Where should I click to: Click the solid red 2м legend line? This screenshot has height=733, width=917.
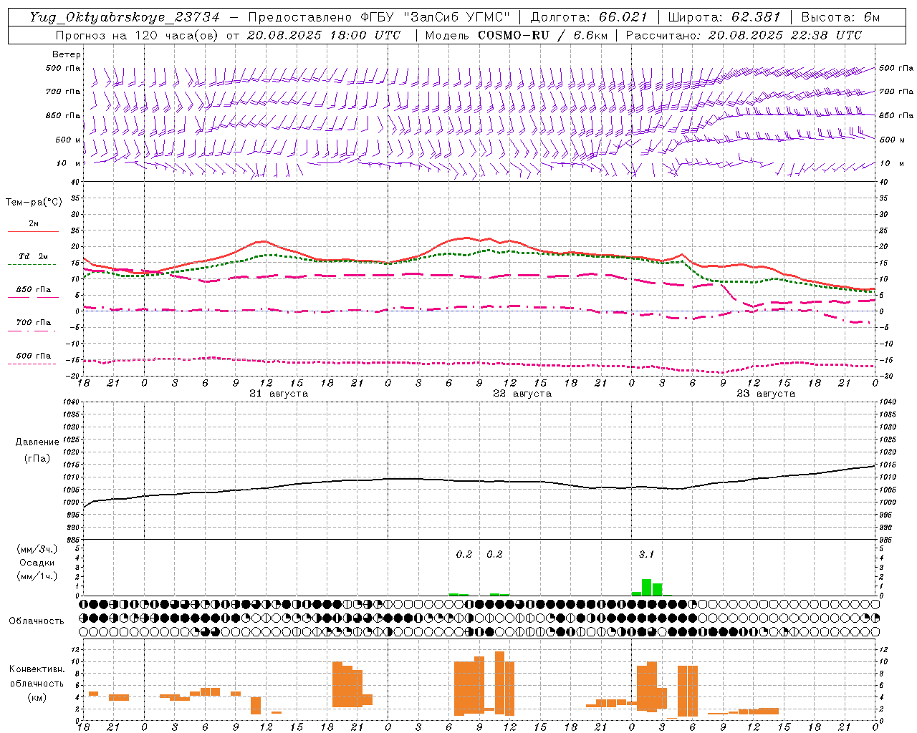pyautogui.click(x=33, y=231)
